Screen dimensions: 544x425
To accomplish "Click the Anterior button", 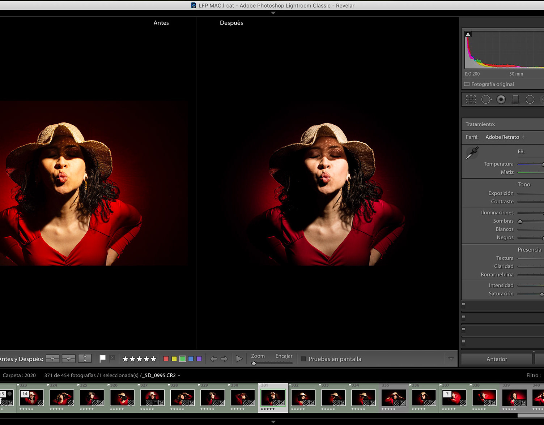I will (x=497, y=359).
